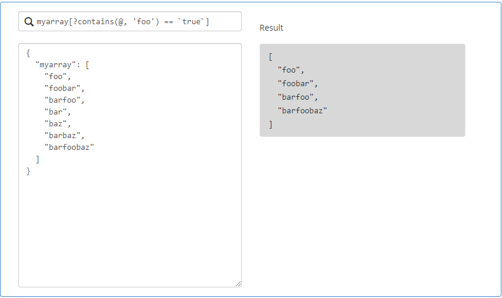Image resolution: width=502 pixels, height=298 pixels.
Task: Click the Result label
Action: pyautogui.click(x=271, y=28)
